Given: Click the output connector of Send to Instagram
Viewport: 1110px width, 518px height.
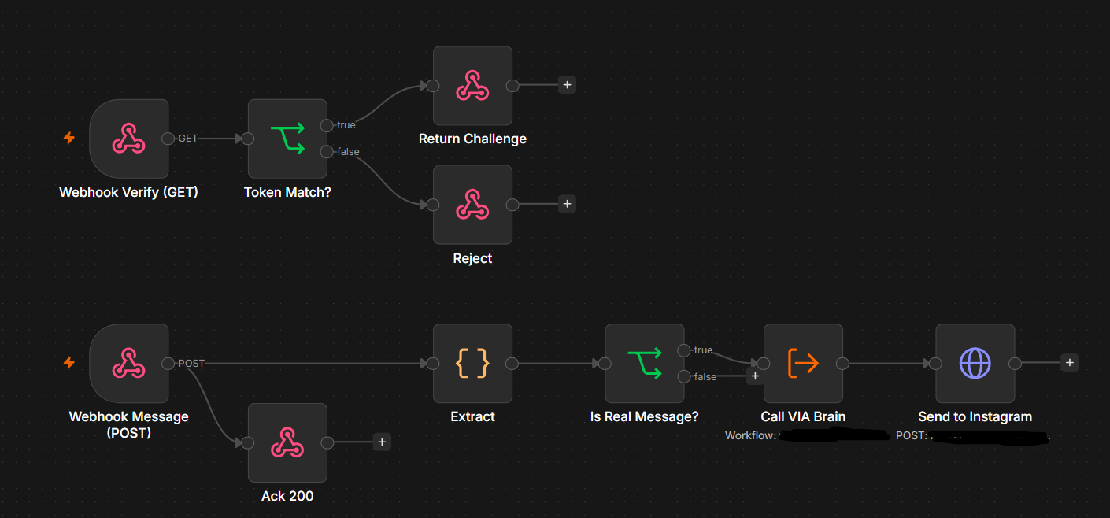Looking at the screenshot, I should 1014,363.
